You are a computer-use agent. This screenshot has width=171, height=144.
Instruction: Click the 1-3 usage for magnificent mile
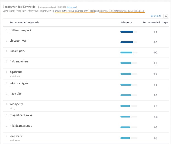click(x=155, y=117)
